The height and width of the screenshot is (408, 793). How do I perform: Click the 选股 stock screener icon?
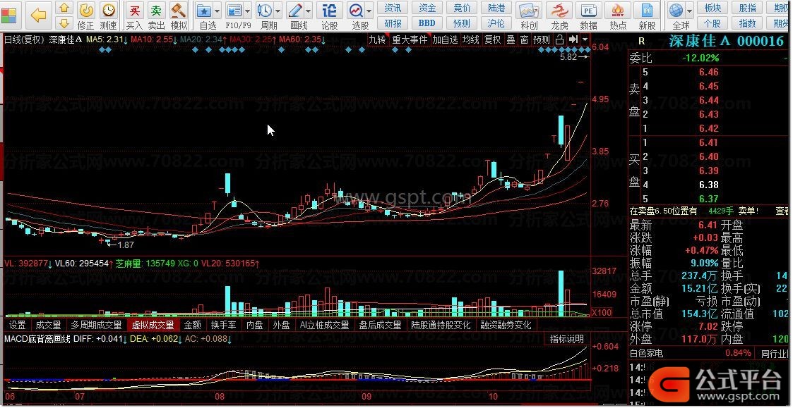(x=357, y=10)
